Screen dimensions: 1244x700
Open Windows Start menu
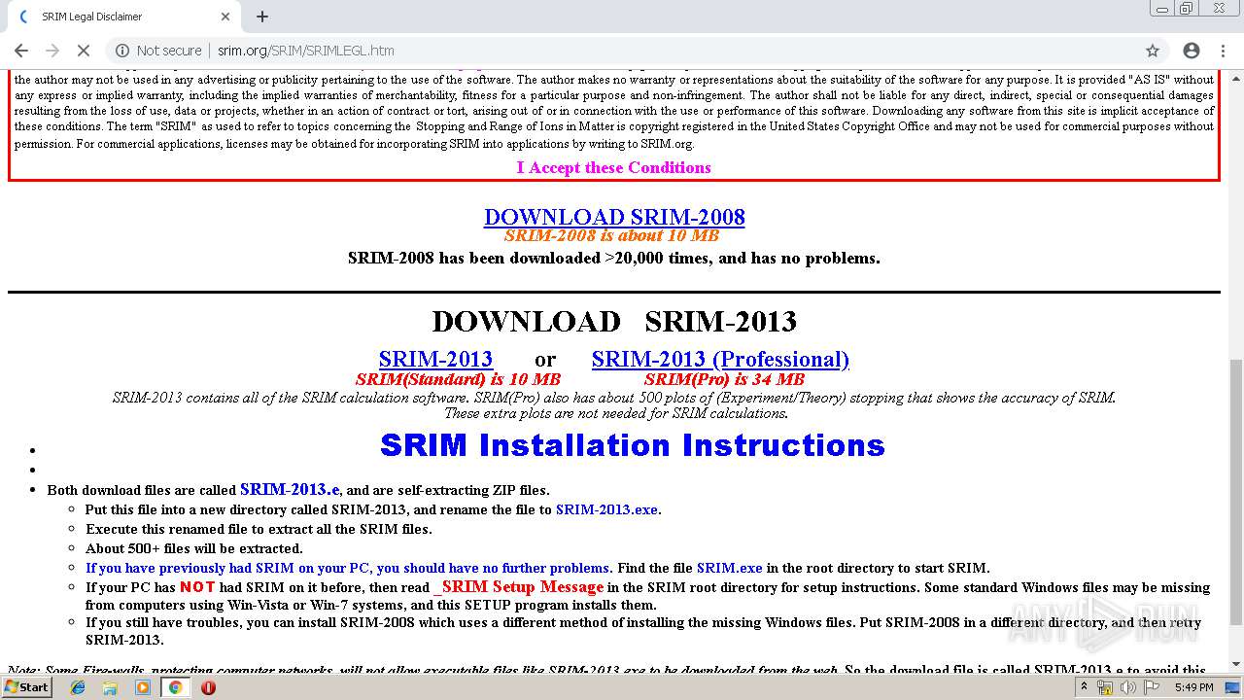pyautogui.click(x=27, y=687)
